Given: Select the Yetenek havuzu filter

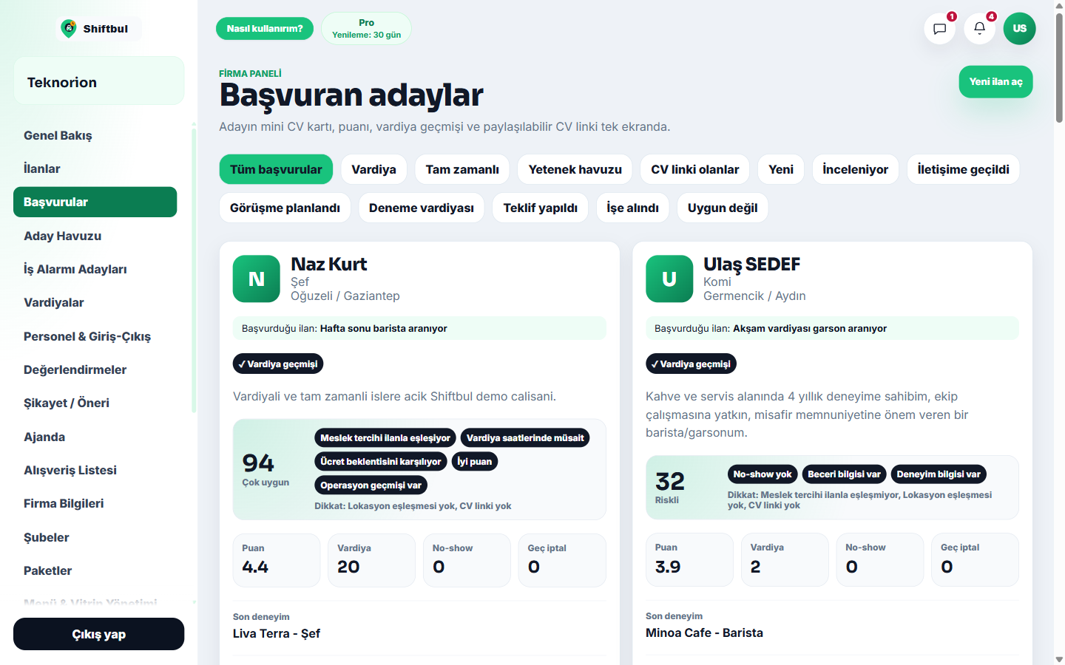Looking at the screenshot, I should (575, 169).
